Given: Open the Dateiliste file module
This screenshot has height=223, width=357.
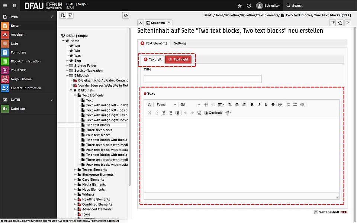Looking at the screenshot, I should click(28, 109).
